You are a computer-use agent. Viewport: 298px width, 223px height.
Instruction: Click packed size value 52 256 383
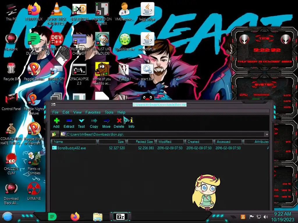[x=146, y=148]
